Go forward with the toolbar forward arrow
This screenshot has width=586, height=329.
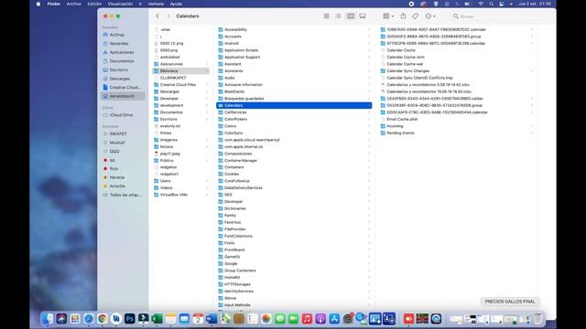[x=168, y=16]
